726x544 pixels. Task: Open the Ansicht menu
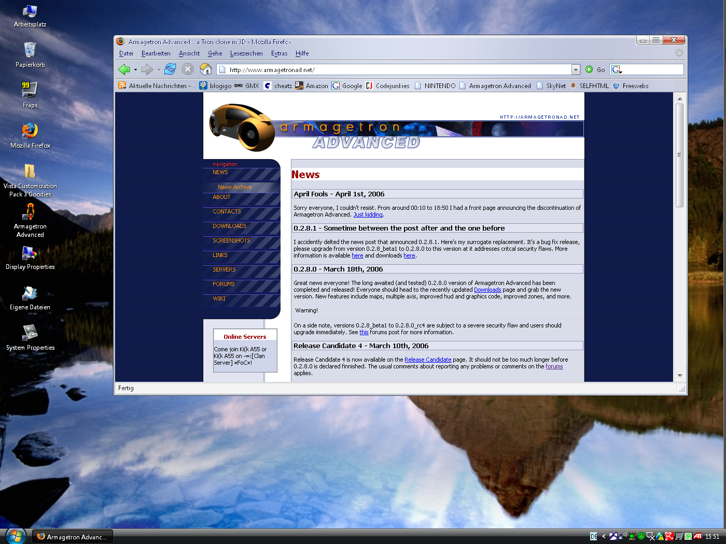189,53
